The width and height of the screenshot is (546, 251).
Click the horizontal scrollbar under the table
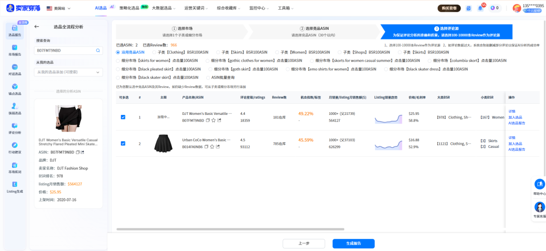coord(230,229)
